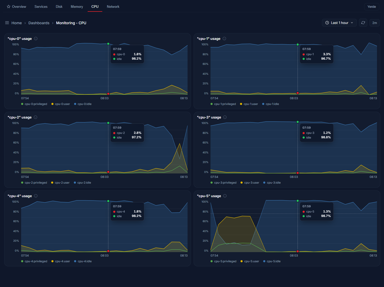Viewport: 384px width, 287px height.
Task: Open the "cpu-5" usage info icon
Action: coord(225,196)
